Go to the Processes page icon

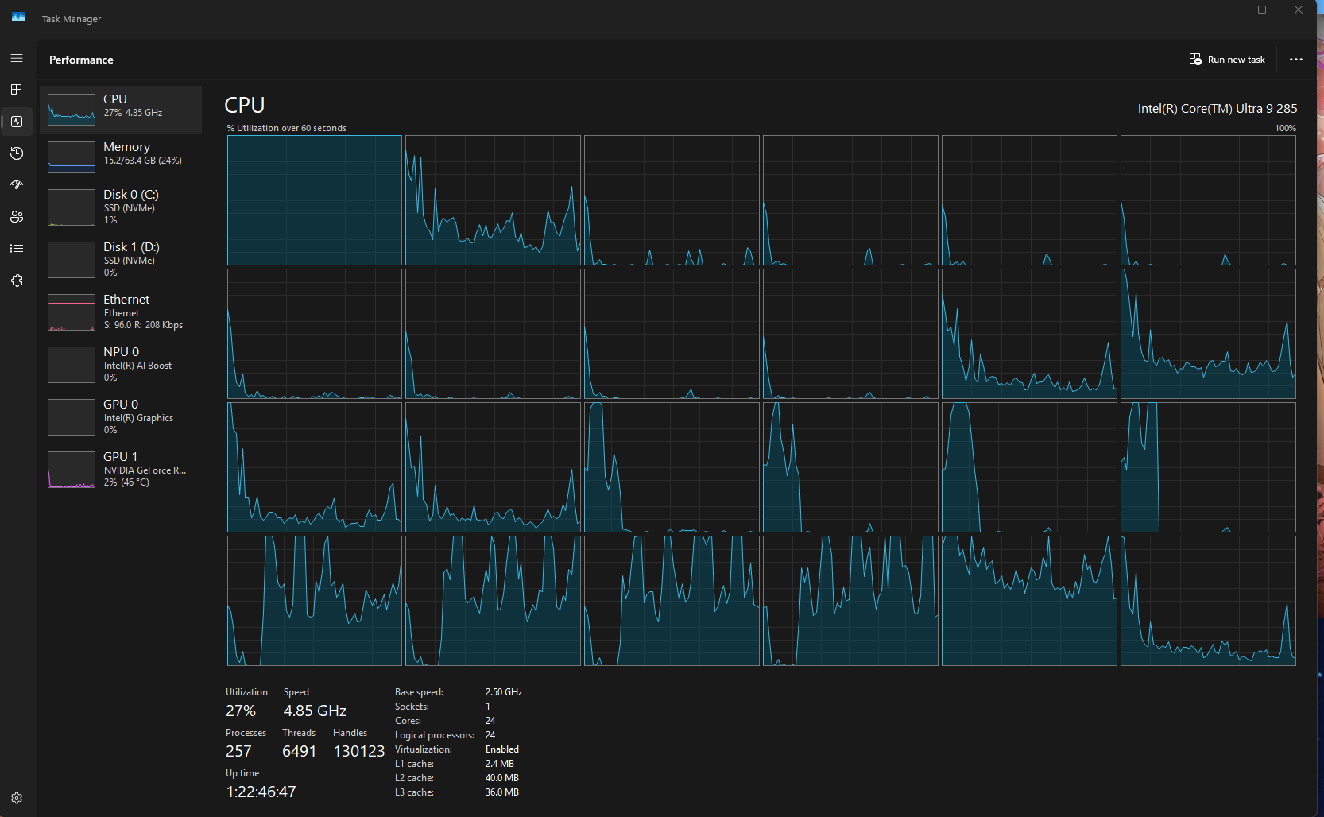coord(17,90)
